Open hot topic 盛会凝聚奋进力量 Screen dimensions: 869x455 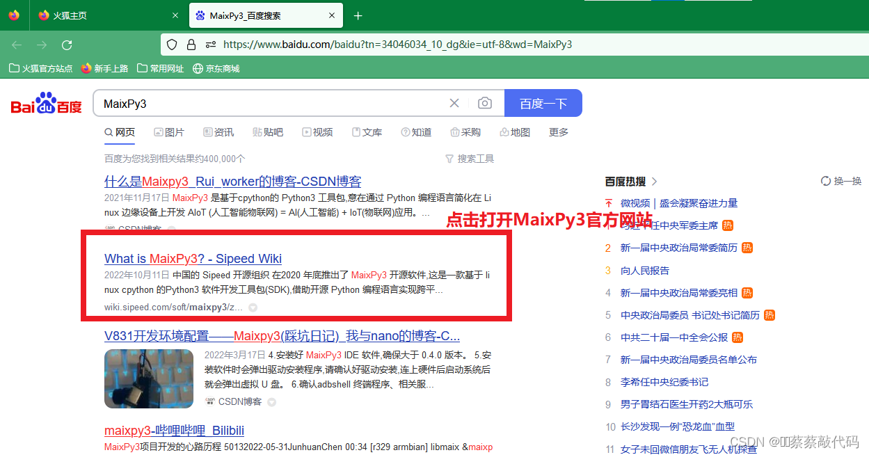click(x=699, y=203)
